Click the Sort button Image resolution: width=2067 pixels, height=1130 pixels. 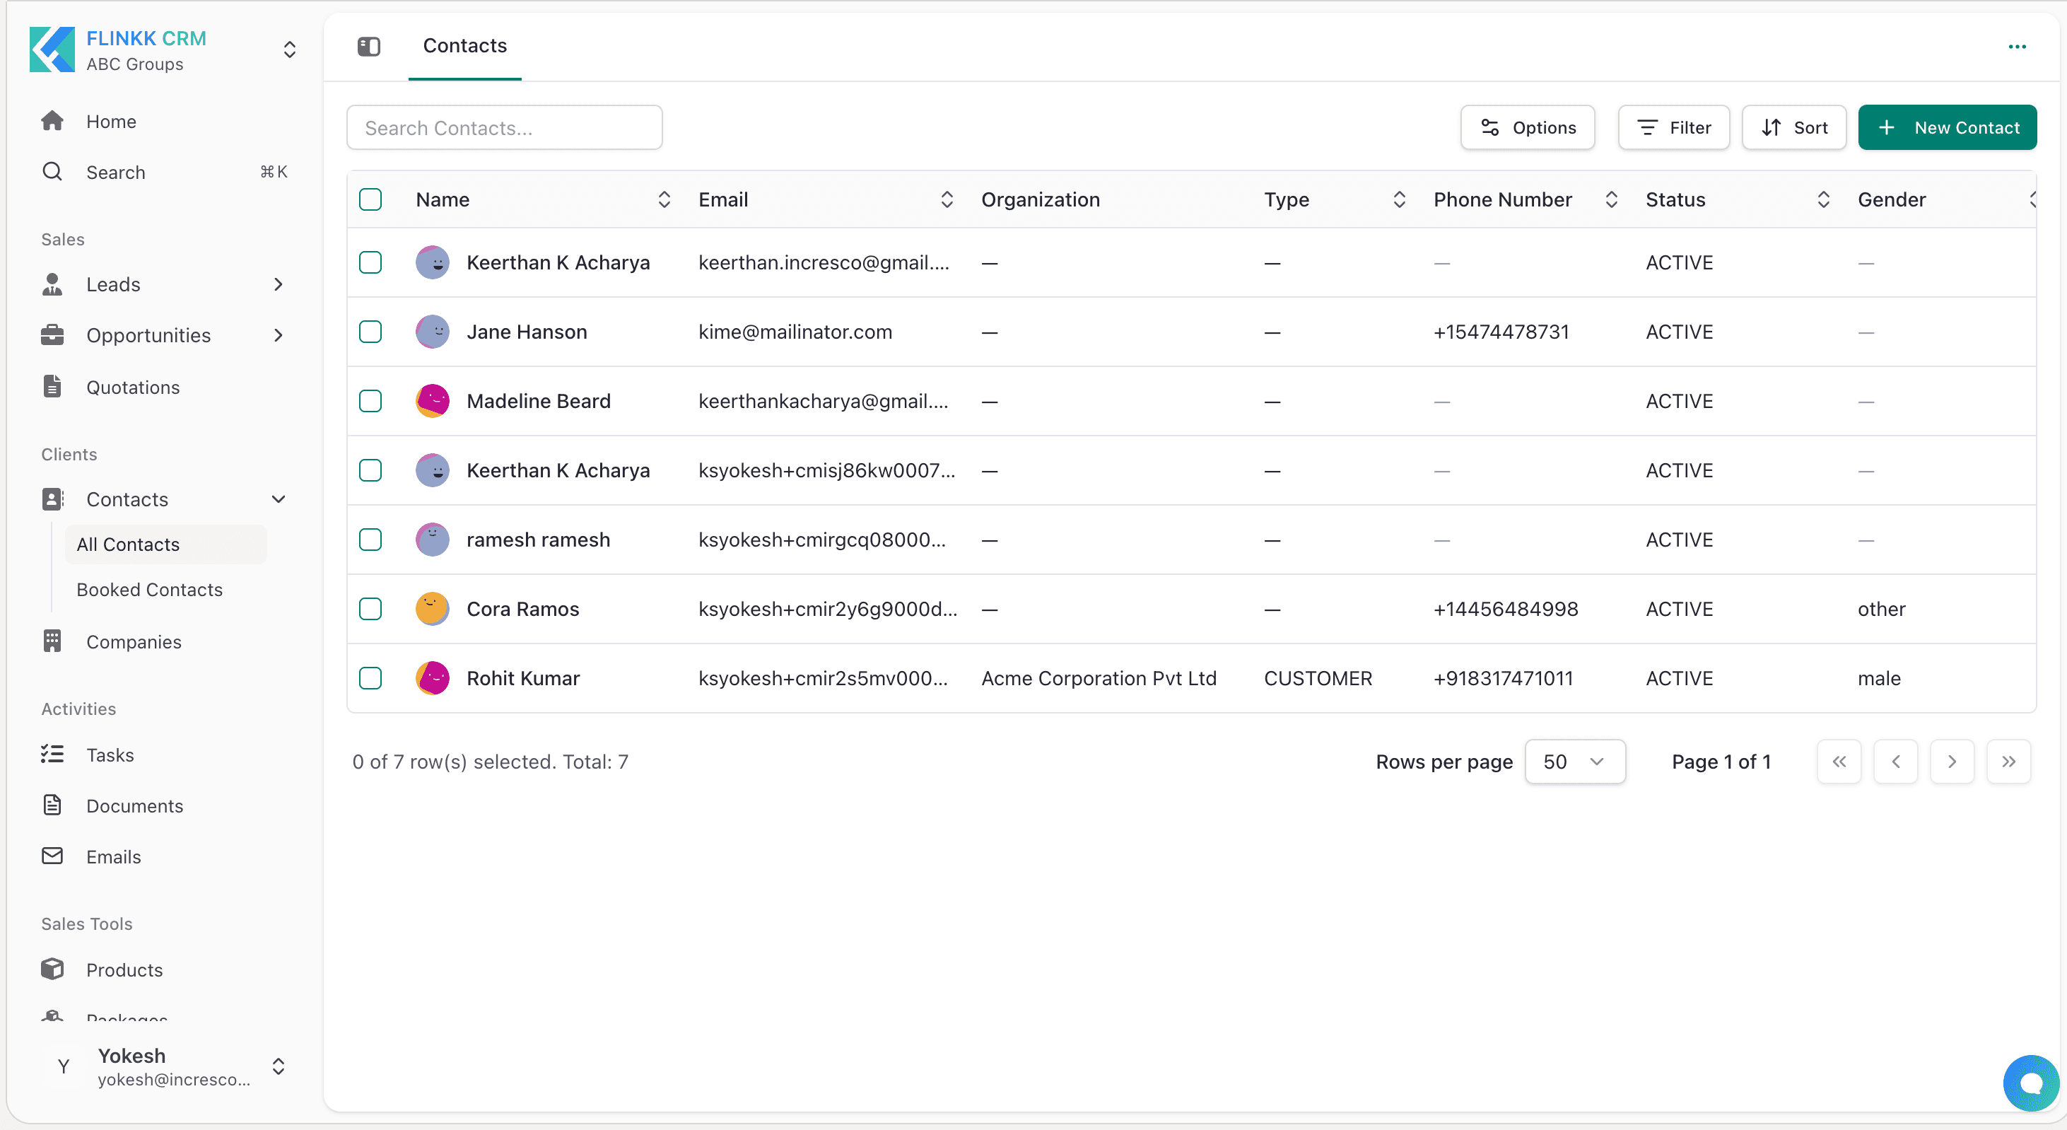1793,127
